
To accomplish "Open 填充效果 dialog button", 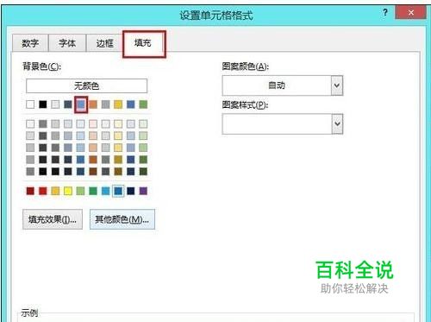I will [x=53, y=219].
